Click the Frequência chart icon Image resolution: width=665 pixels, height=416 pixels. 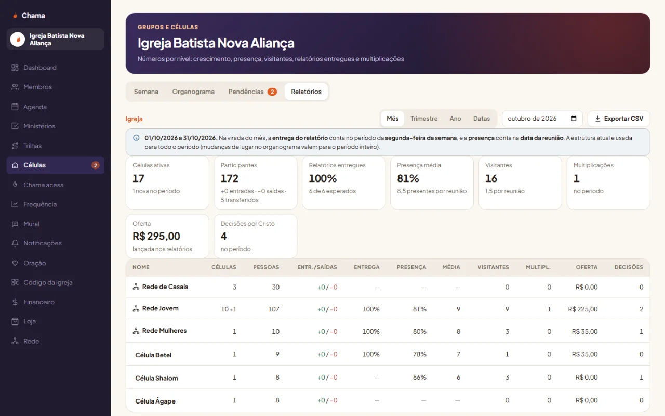pyautogui.click(x=15, y=204)
